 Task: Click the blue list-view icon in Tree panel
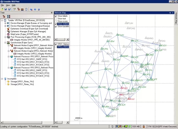(x=9, y=16)
